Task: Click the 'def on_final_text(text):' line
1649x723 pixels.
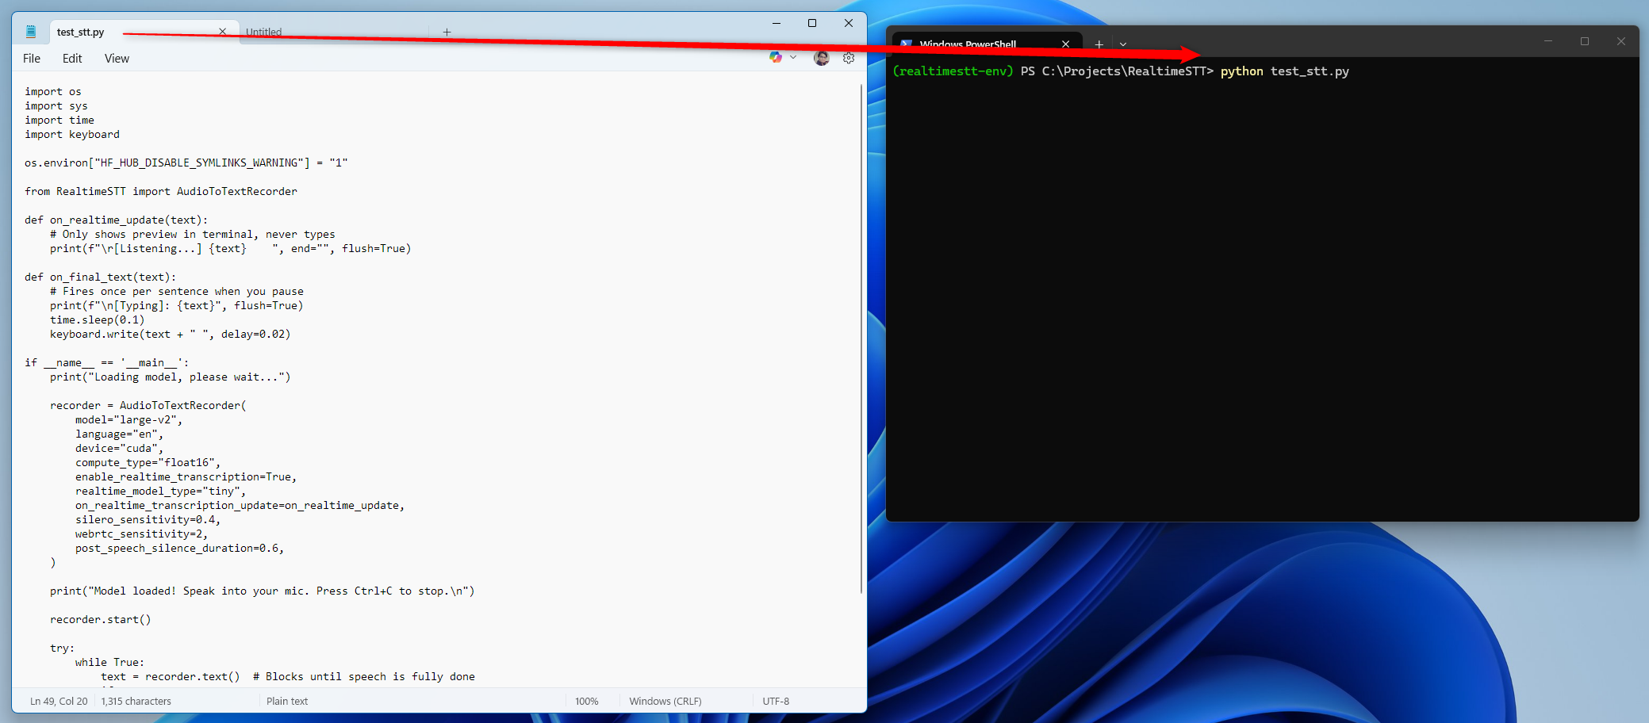Action: point(101,277)
